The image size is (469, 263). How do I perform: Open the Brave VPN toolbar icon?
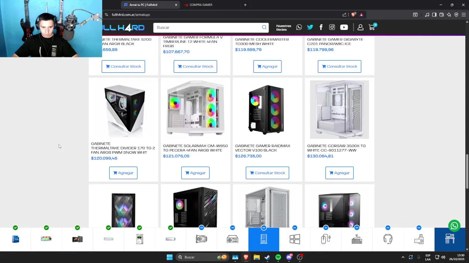click(456, 15)
